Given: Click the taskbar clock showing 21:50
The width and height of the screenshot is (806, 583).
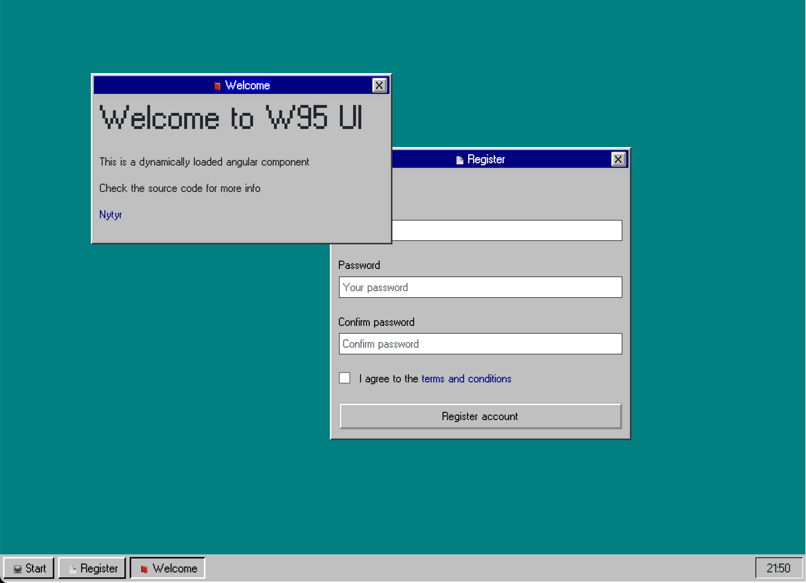Looking at the screenshot, I should [778, 568].
